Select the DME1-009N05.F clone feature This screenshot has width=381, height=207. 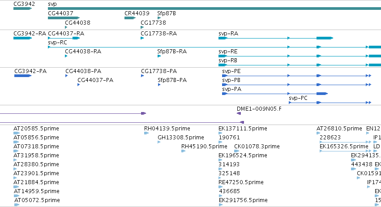239,113
